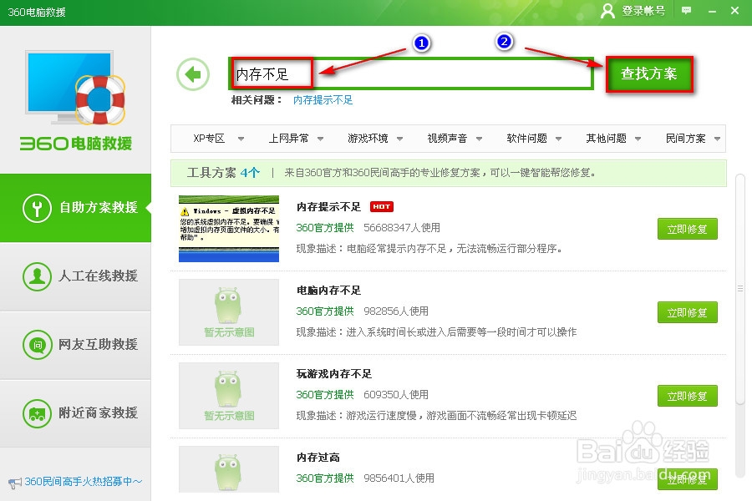
Task: Click the chat bubble icon for 网友互助救援
Action: pyautogui.click(x=37, y=345)
